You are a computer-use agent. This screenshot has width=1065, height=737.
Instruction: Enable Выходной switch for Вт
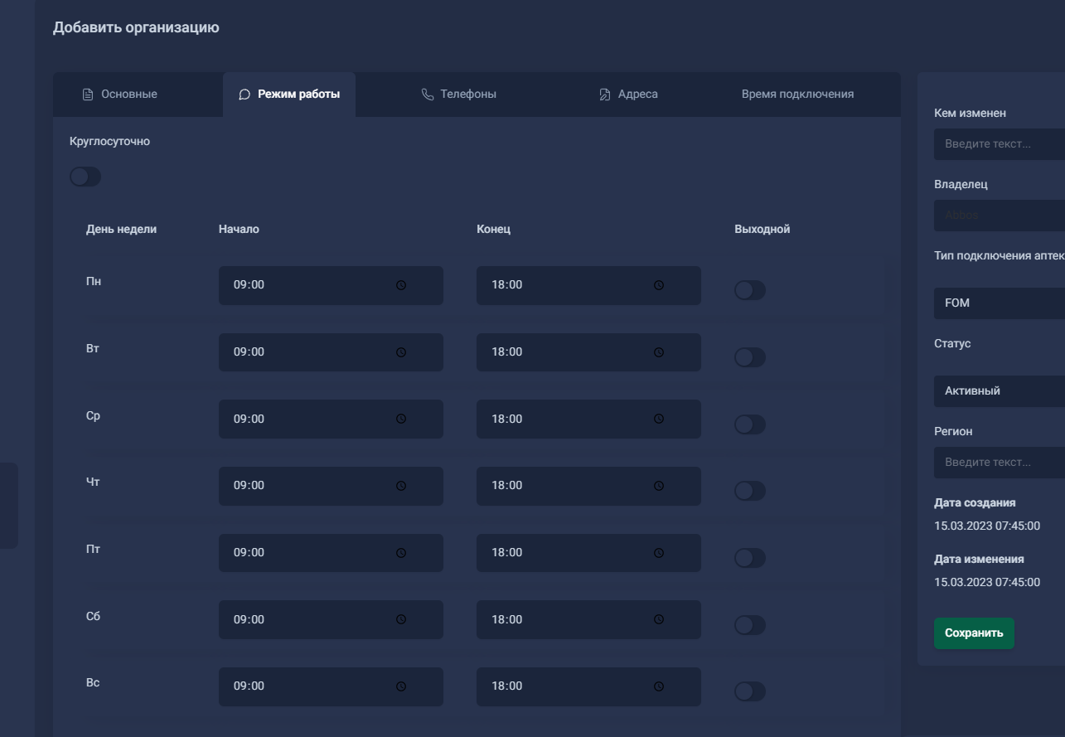[750, 357]
